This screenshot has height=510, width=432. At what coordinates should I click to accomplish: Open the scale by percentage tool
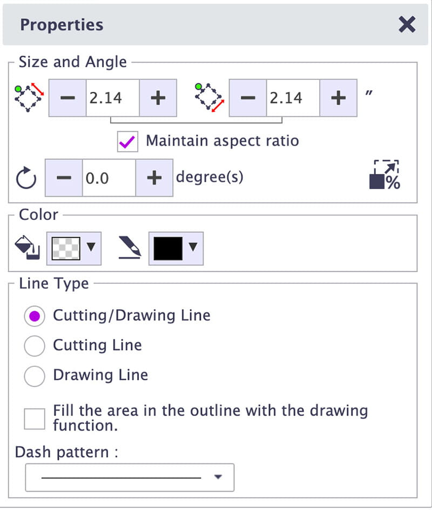[x=385, y=175]
